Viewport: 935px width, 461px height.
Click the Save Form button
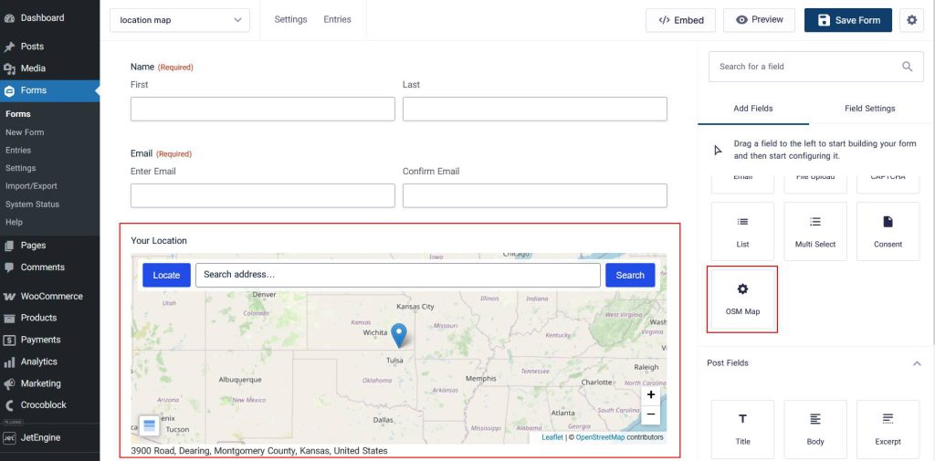coord(848,20)
